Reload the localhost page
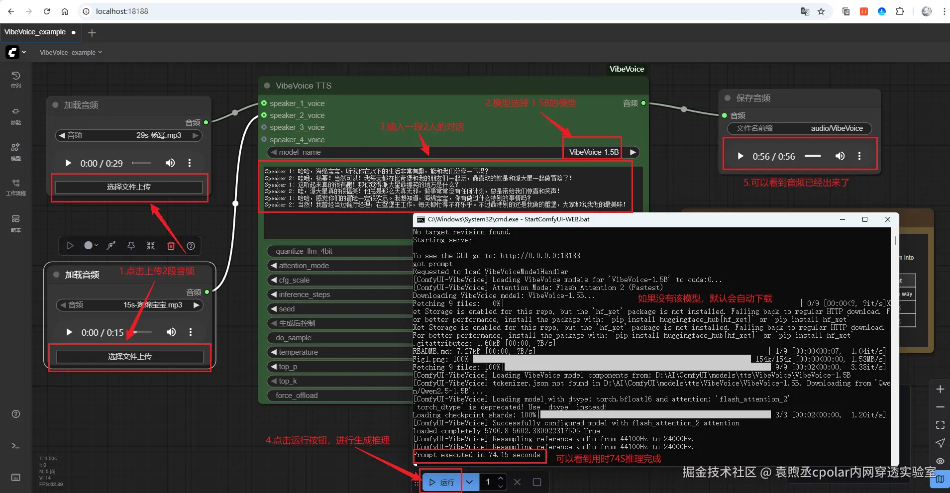The width and height of the screenshot is (950, 493). [47, 11]
